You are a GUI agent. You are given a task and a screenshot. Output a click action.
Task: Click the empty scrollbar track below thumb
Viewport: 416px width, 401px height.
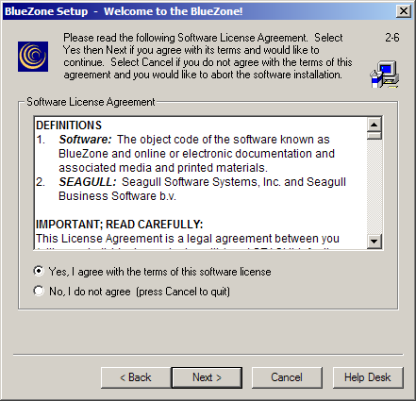pyautogui.click(x=374, y=187)
